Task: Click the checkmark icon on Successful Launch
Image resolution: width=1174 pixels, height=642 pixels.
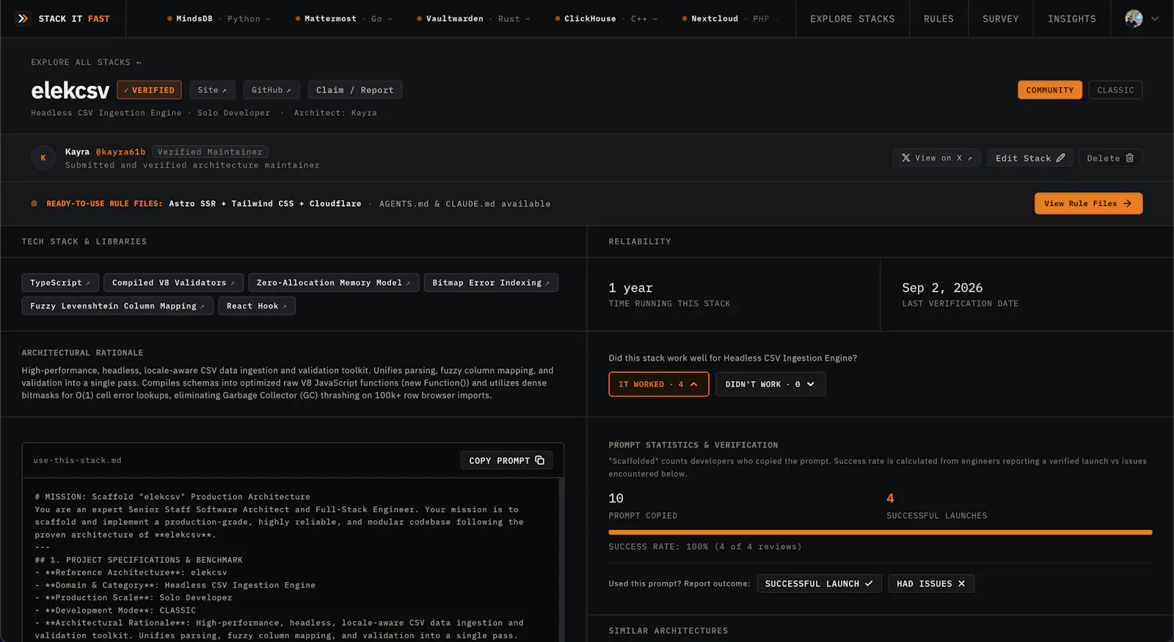Action: tap(869, 583)
